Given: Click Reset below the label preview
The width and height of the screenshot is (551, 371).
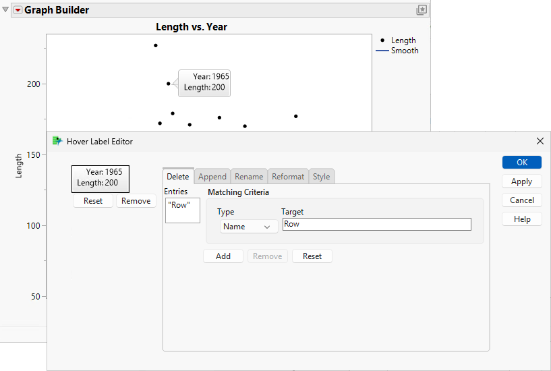Looking at the screenshot, I should pos(93,201).
